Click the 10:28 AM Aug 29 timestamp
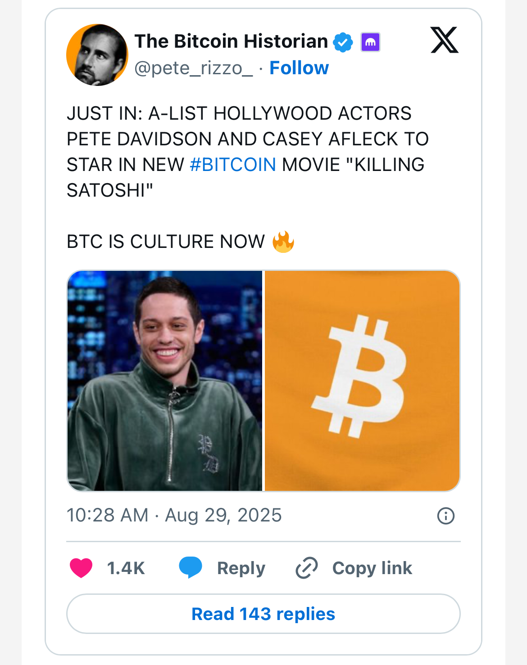Image resolution: width=527 pixels, height=665 pixels. (x=174, y=515)
